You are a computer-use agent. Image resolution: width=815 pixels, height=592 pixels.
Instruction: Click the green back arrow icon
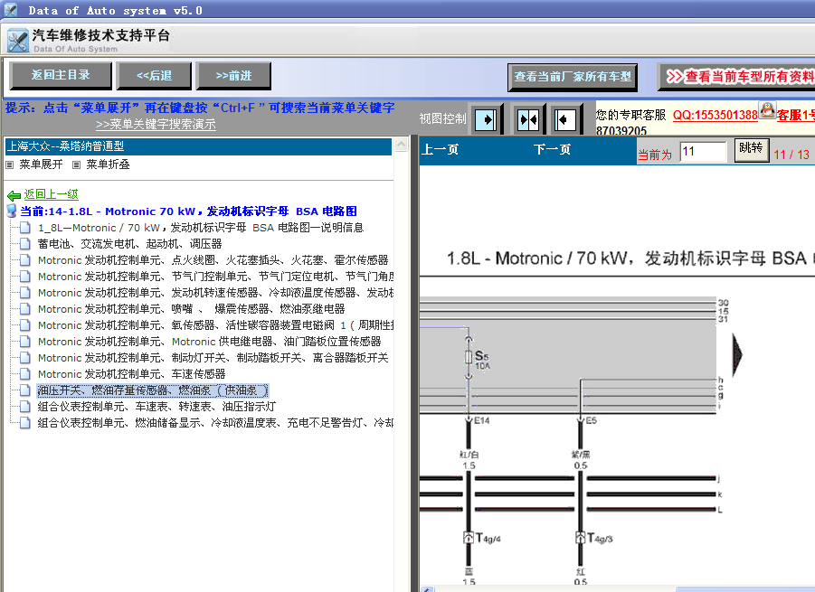(14, 196)
